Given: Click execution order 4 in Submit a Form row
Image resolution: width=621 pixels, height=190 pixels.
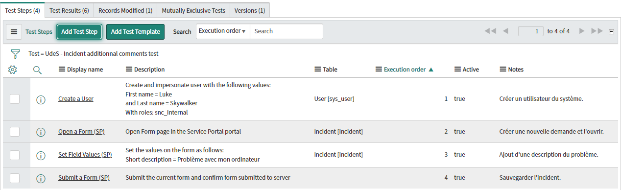Looking at the screenshot, I should pos(446,178).
